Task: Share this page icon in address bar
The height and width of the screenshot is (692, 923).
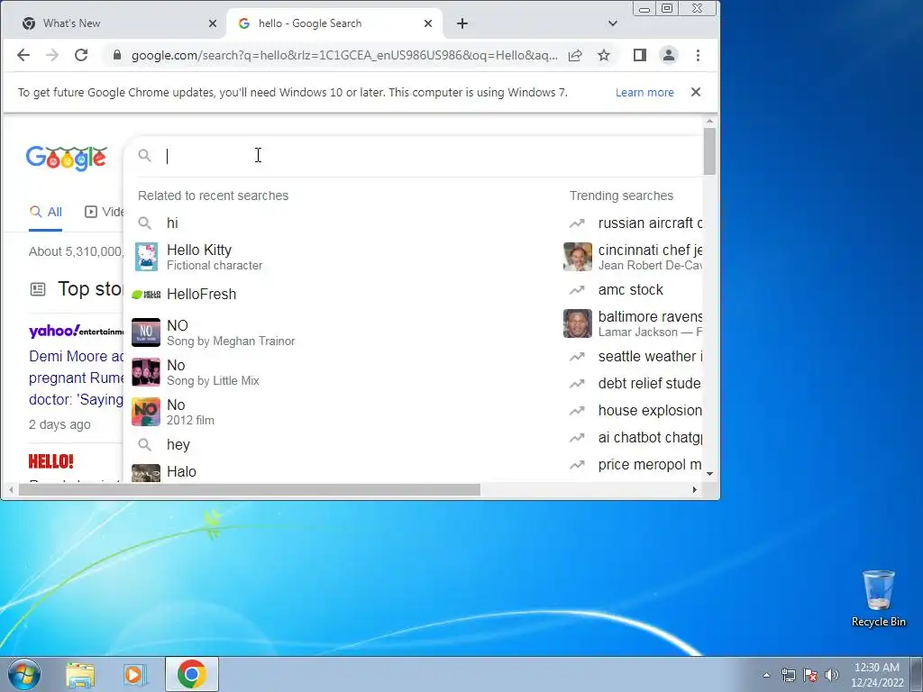Action: point(575,55)
